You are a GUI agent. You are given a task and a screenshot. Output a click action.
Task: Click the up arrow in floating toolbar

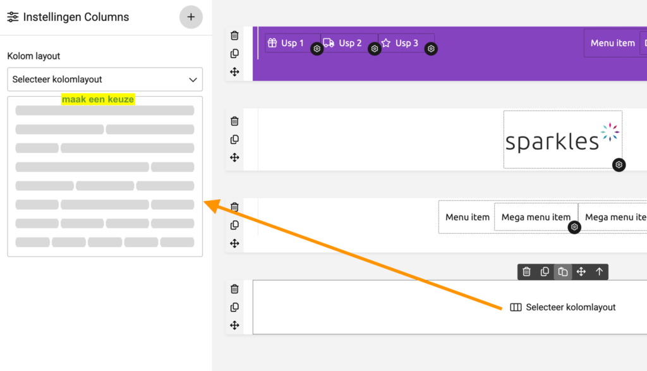(599, 272)
